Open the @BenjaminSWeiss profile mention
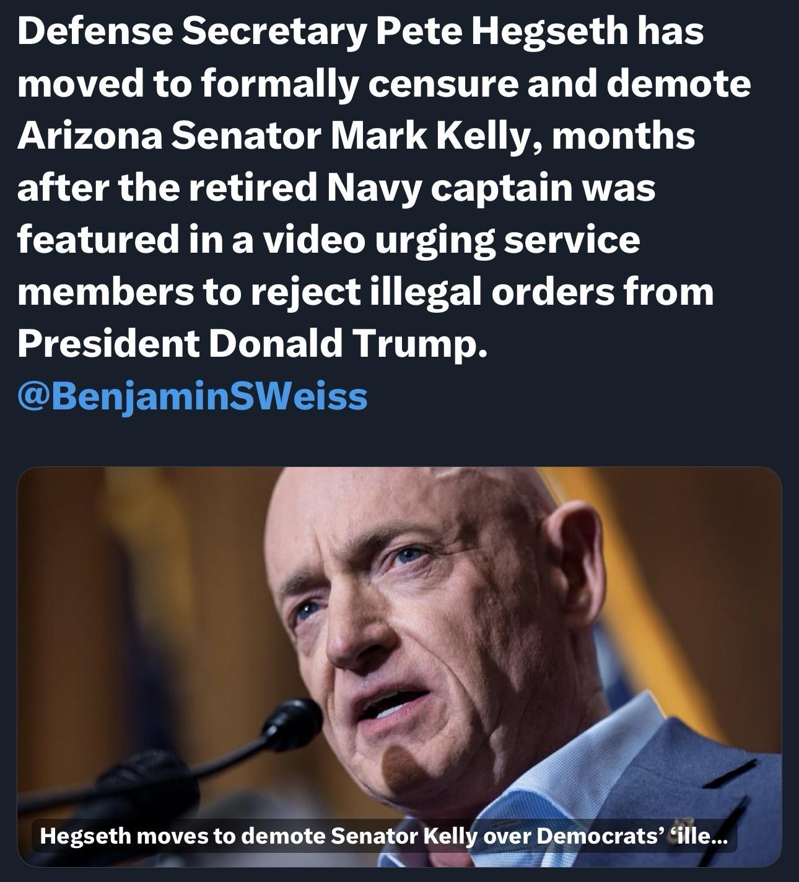This screenshot has height=882, width=799. [x=193, y=396]
